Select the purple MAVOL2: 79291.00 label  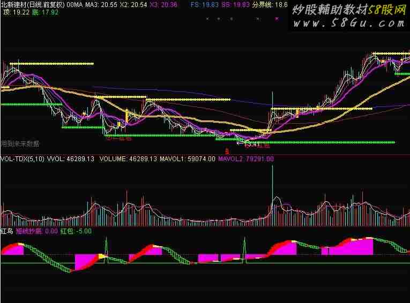point(246,159)
